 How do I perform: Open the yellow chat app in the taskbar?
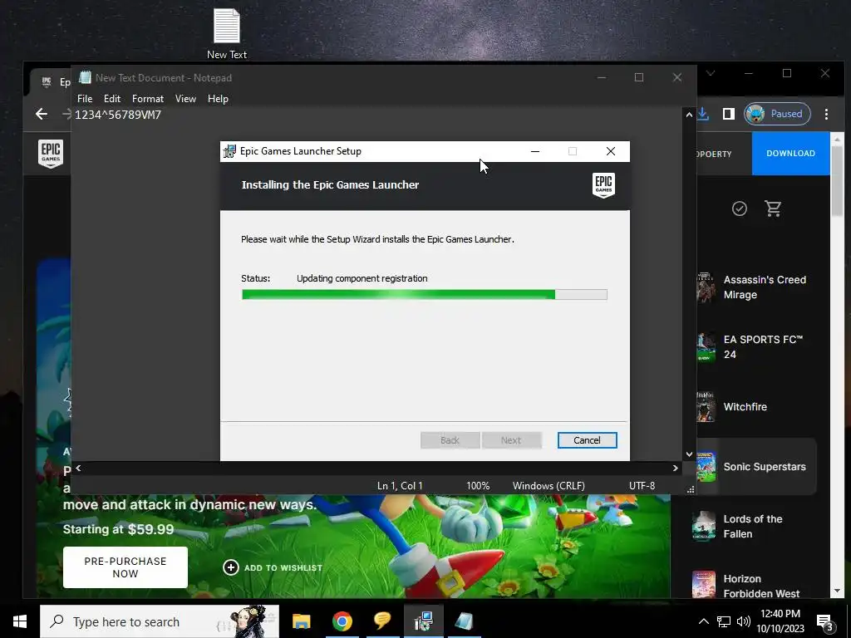tap(382, 621)
